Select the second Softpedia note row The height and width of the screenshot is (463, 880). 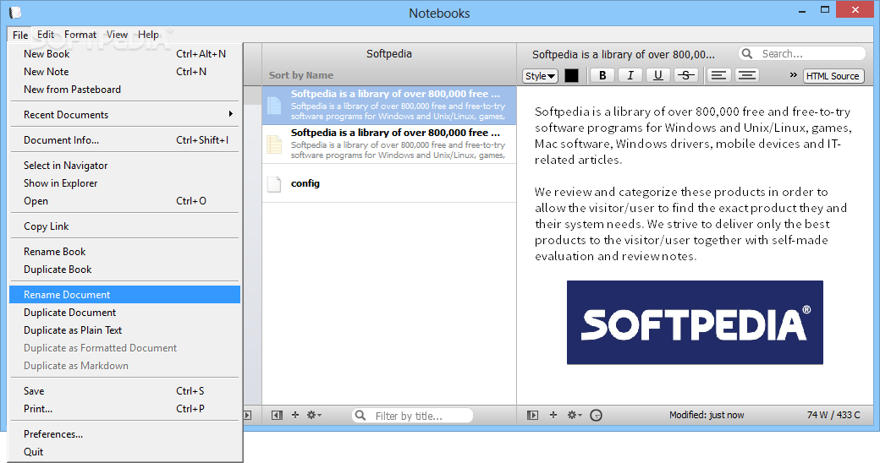(x=389, y=144)
